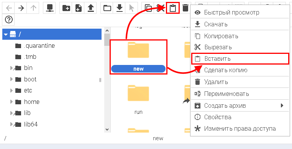
Task: Click the upload files toolbar icon
Action: pos(90,8)
